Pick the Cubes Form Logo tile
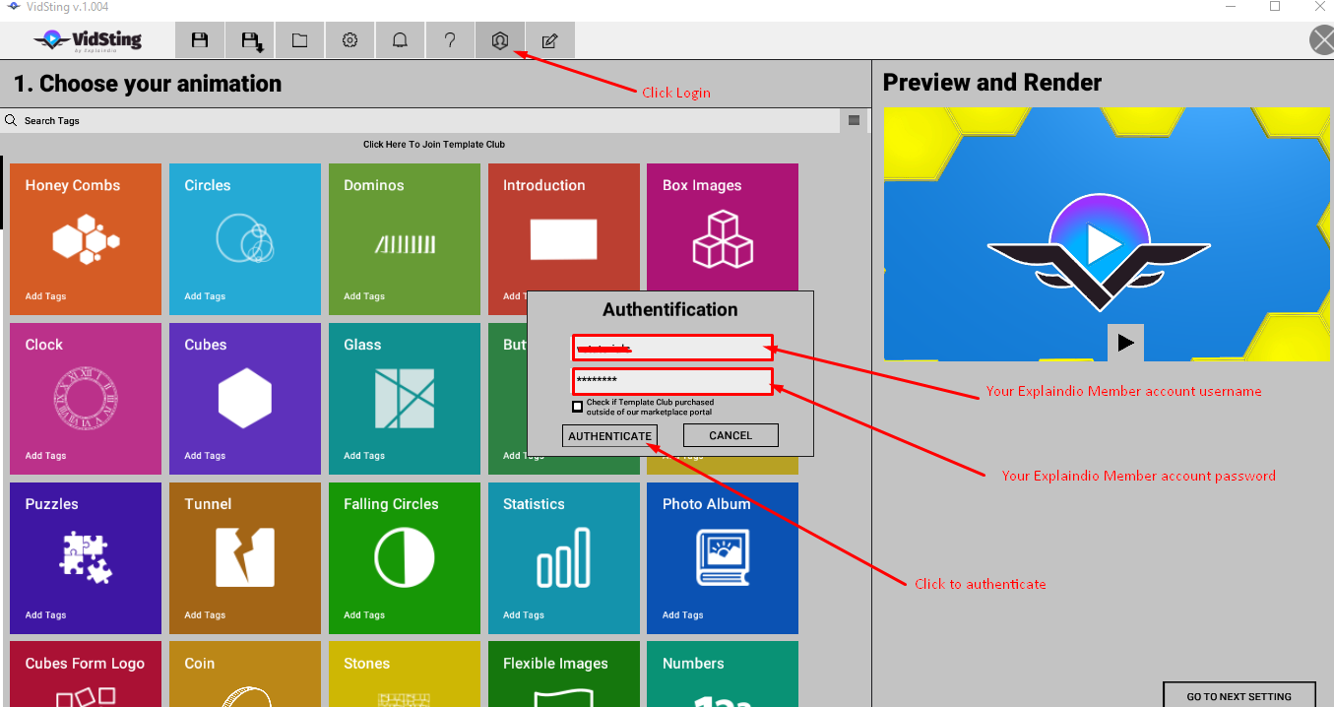Screen dimensions: 1334x707 [86, 675]
